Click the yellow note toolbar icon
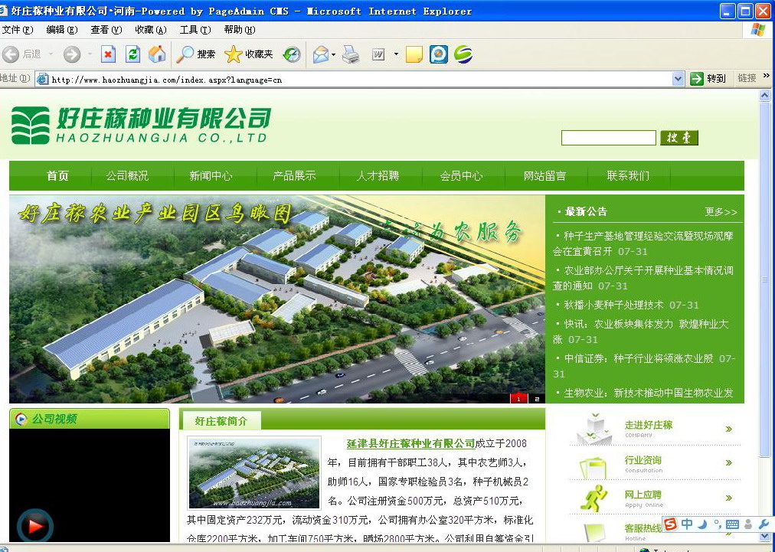The image size is (775, 552). pos(414,54)
